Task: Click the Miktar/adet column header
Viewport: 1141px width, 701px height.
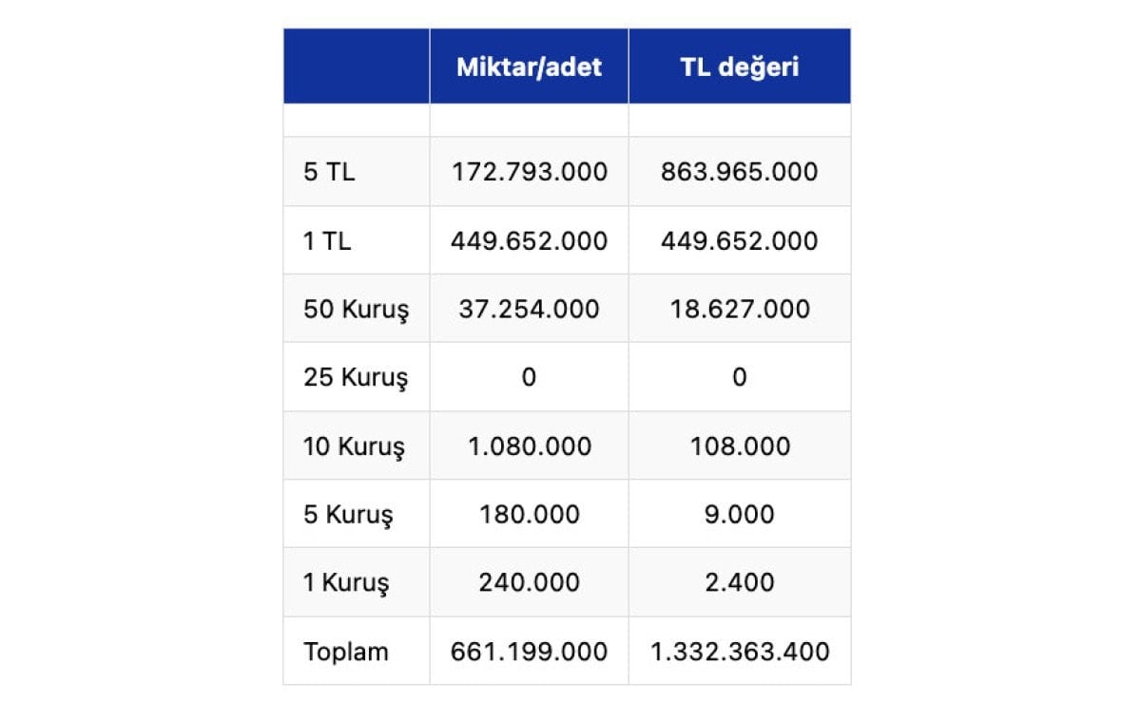Action: click(x=529, y=67)
